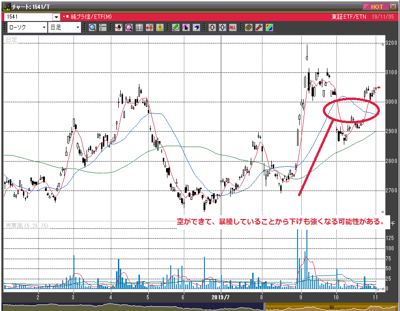
Task: Click the chart icon with black down arrow
Action: pos(118,27)
